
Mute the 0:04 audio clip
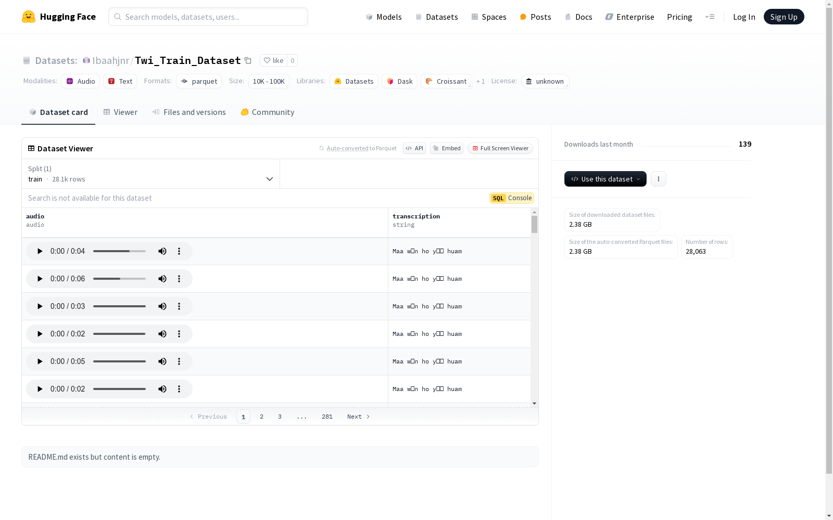[x=162, y=251]
